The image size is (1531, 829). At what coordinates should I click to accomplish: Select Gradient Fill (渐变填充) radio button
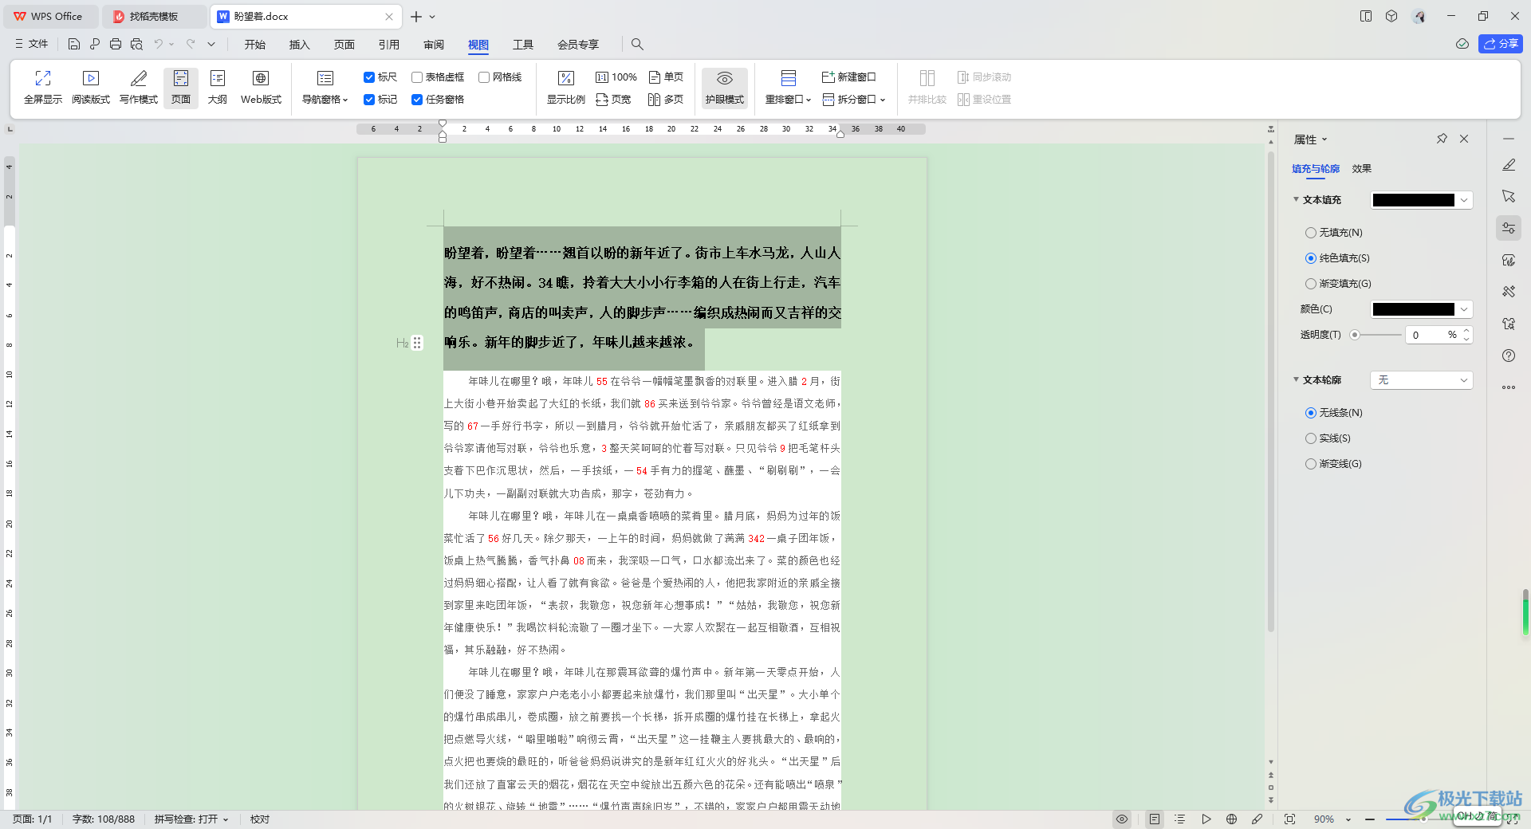pyautogui.click(x=1310, y=284)
